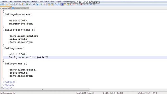Open the Encoding menu
The height and width of the screenshot is (94, 167).
(17, 1)
